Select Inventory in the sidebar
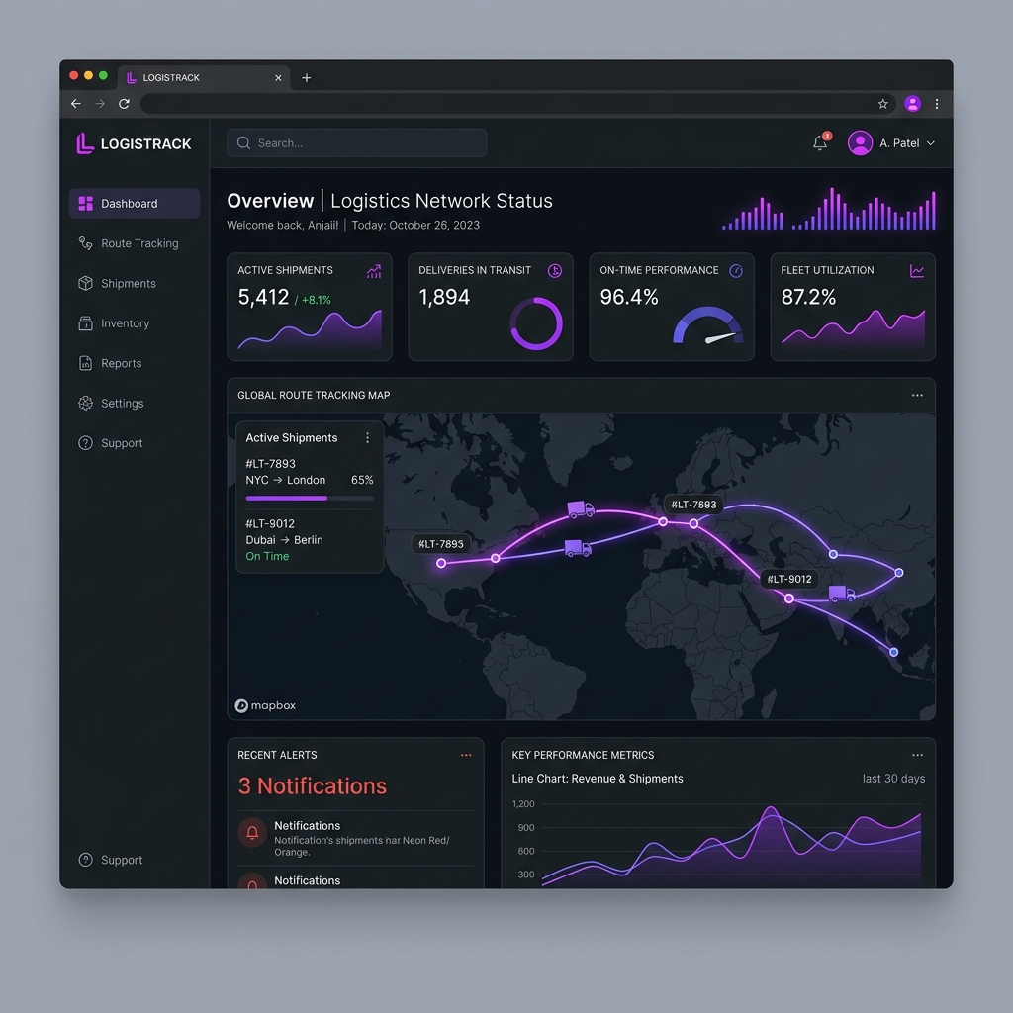Image resolution: width=1013 pixels, height=1013 pixels. 135,323
